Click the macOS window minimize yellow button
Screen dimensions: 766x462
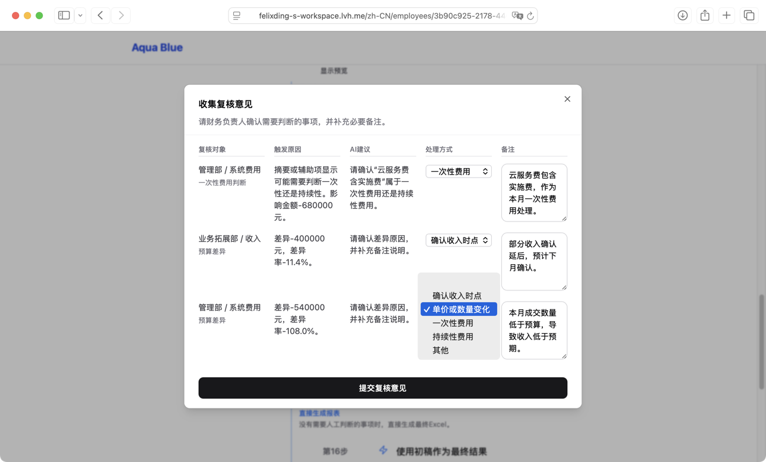click(x=27, y=15)
